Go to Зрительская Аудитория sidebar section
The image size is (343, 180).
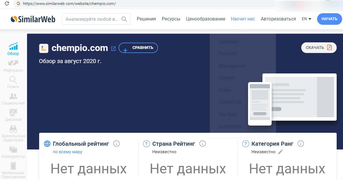click(x=13, y=134)
